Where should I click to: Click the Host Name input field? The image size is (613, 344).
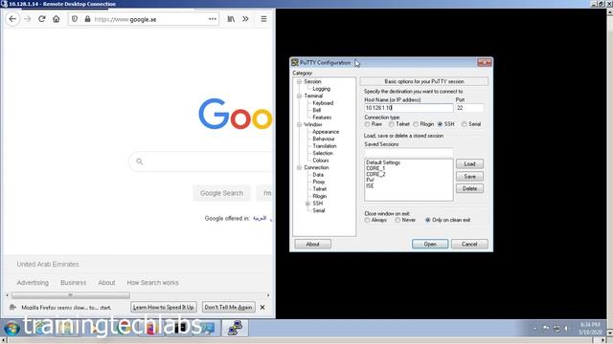pos(409,108)
